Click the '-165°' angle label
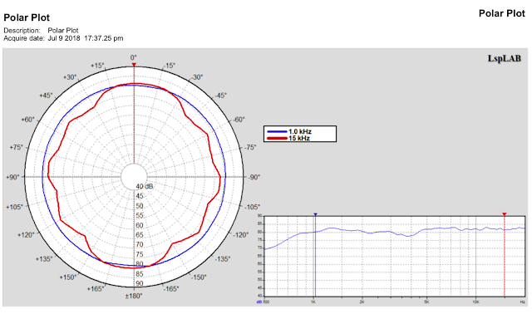The image size is (532, 314). tap(171, 289)
